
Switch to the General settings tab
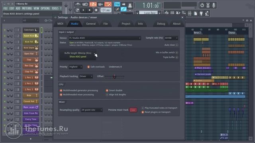coord(91,24)
